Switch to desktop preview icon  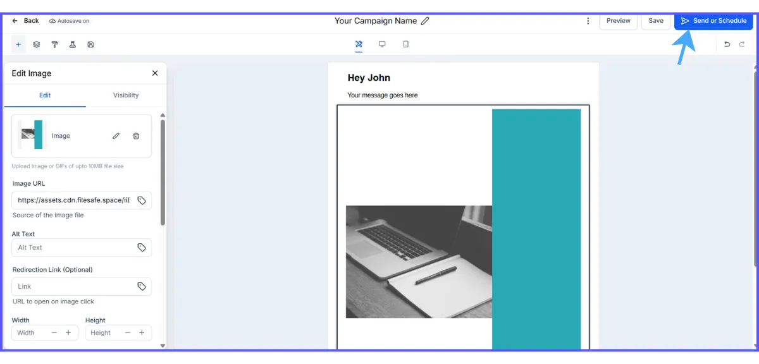pyautogui.click(x=382, y=44)
